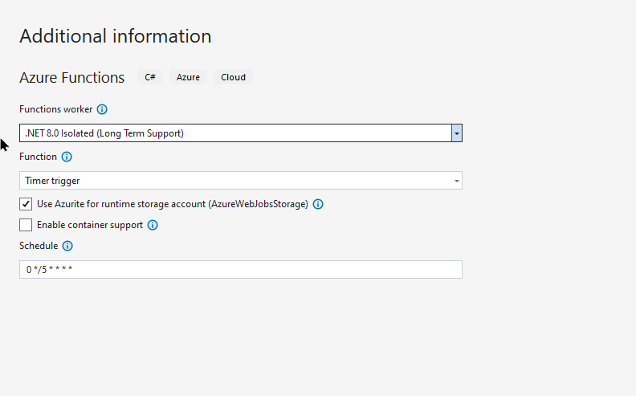
Task: Click the Schedule label text
Action: pos(39,246)
